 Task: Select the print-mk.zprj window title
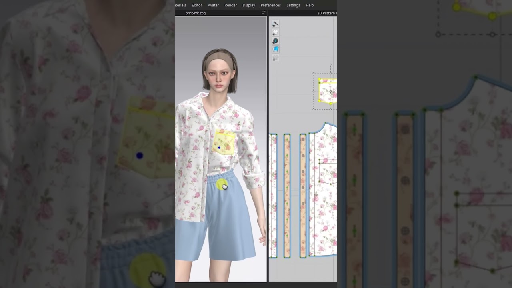point(196,13)
